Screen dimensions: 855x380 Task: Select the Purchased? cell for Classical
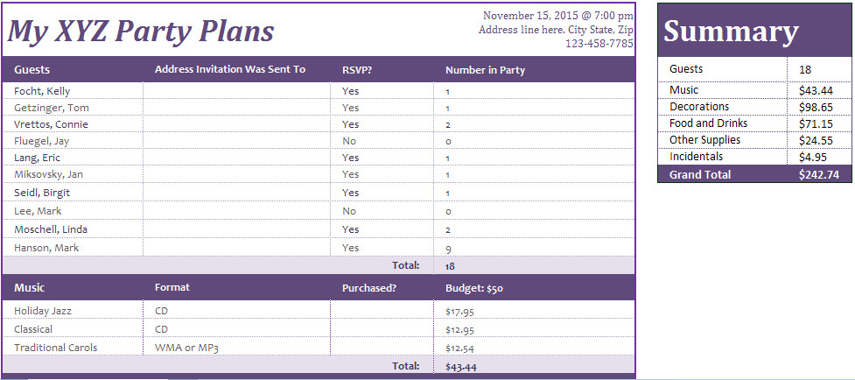[x=382, y=329]
